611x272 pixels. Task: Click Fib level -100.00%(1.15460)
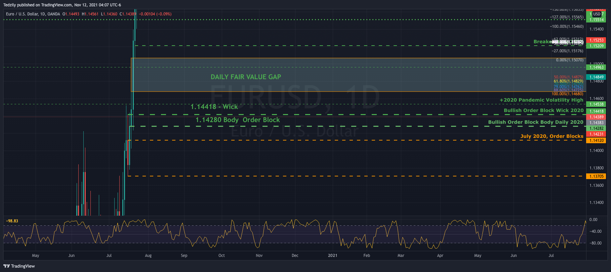[x=567, y=26]
